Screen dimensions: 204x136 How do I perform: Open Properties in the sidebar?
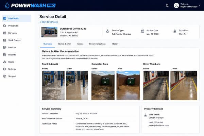17,26
